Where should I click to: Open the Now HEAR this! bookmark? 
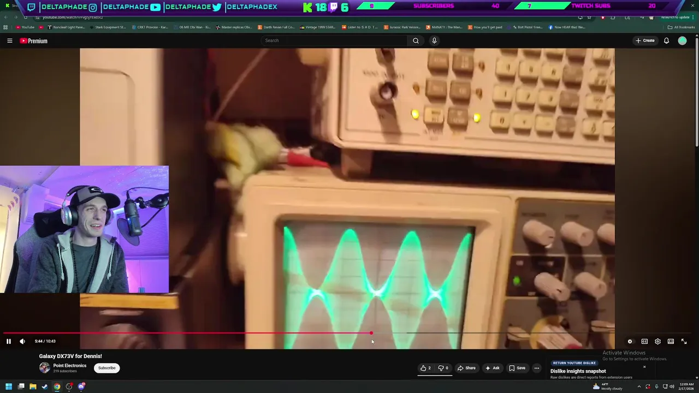tap(567, 27)
